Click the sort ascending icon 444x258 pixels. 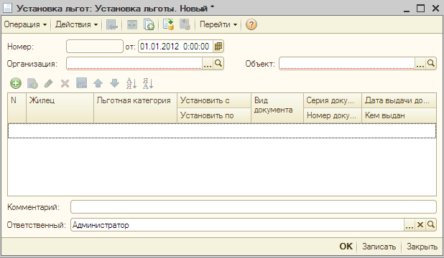131,83
